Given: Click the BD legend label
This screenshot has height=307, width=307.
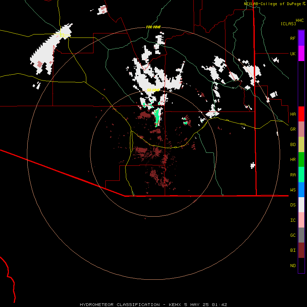Looking at the screenshot, I should pos(293,144).
